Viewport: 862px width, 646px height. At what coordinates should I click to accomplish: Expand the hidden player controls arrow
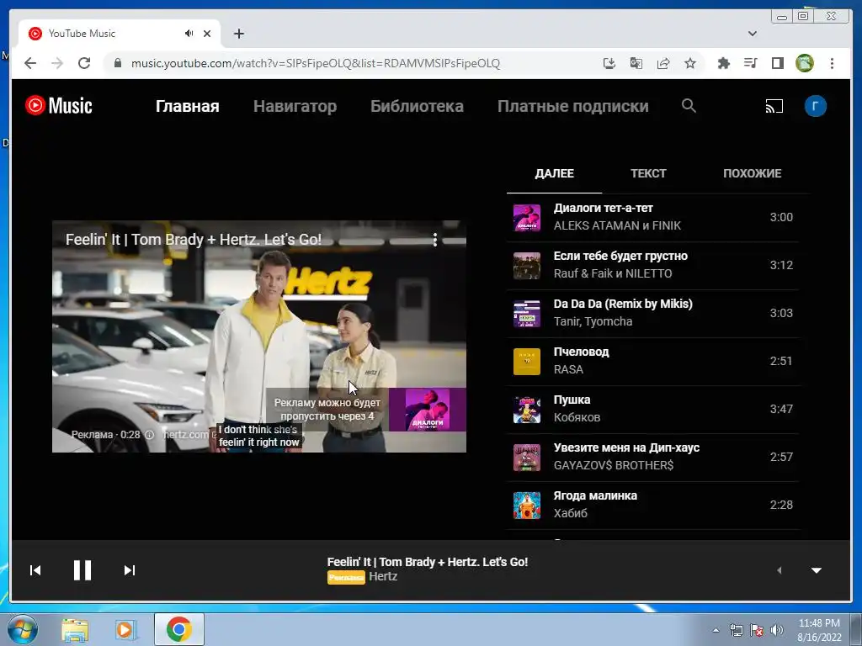point(779,570)
